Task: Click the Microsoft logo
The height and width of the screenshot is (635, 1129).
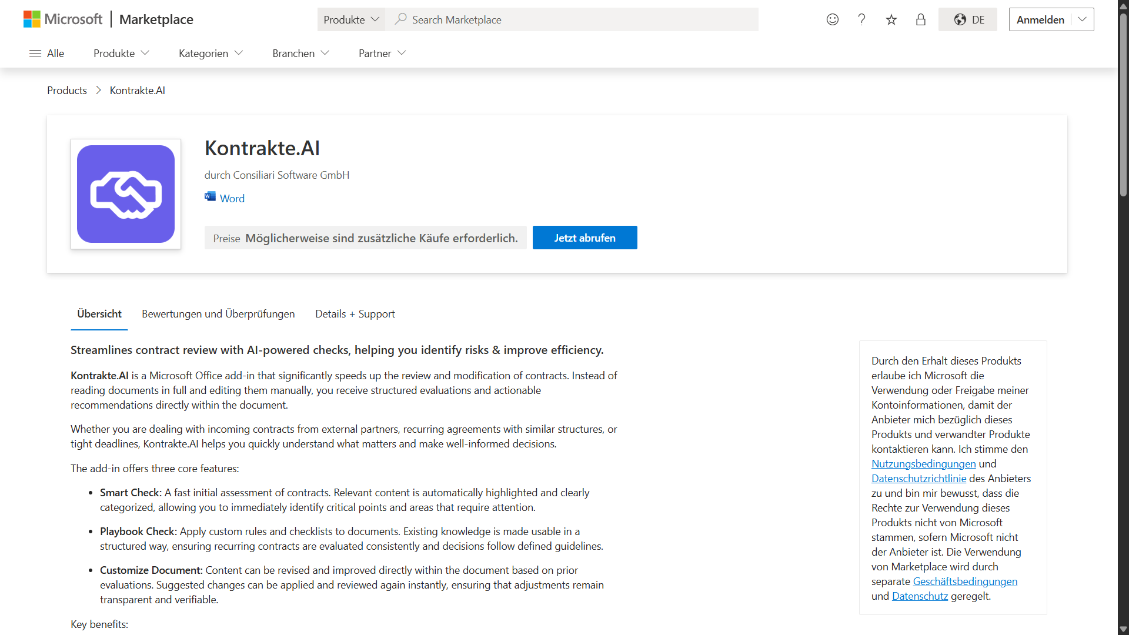Action: [x=63, y=19]
